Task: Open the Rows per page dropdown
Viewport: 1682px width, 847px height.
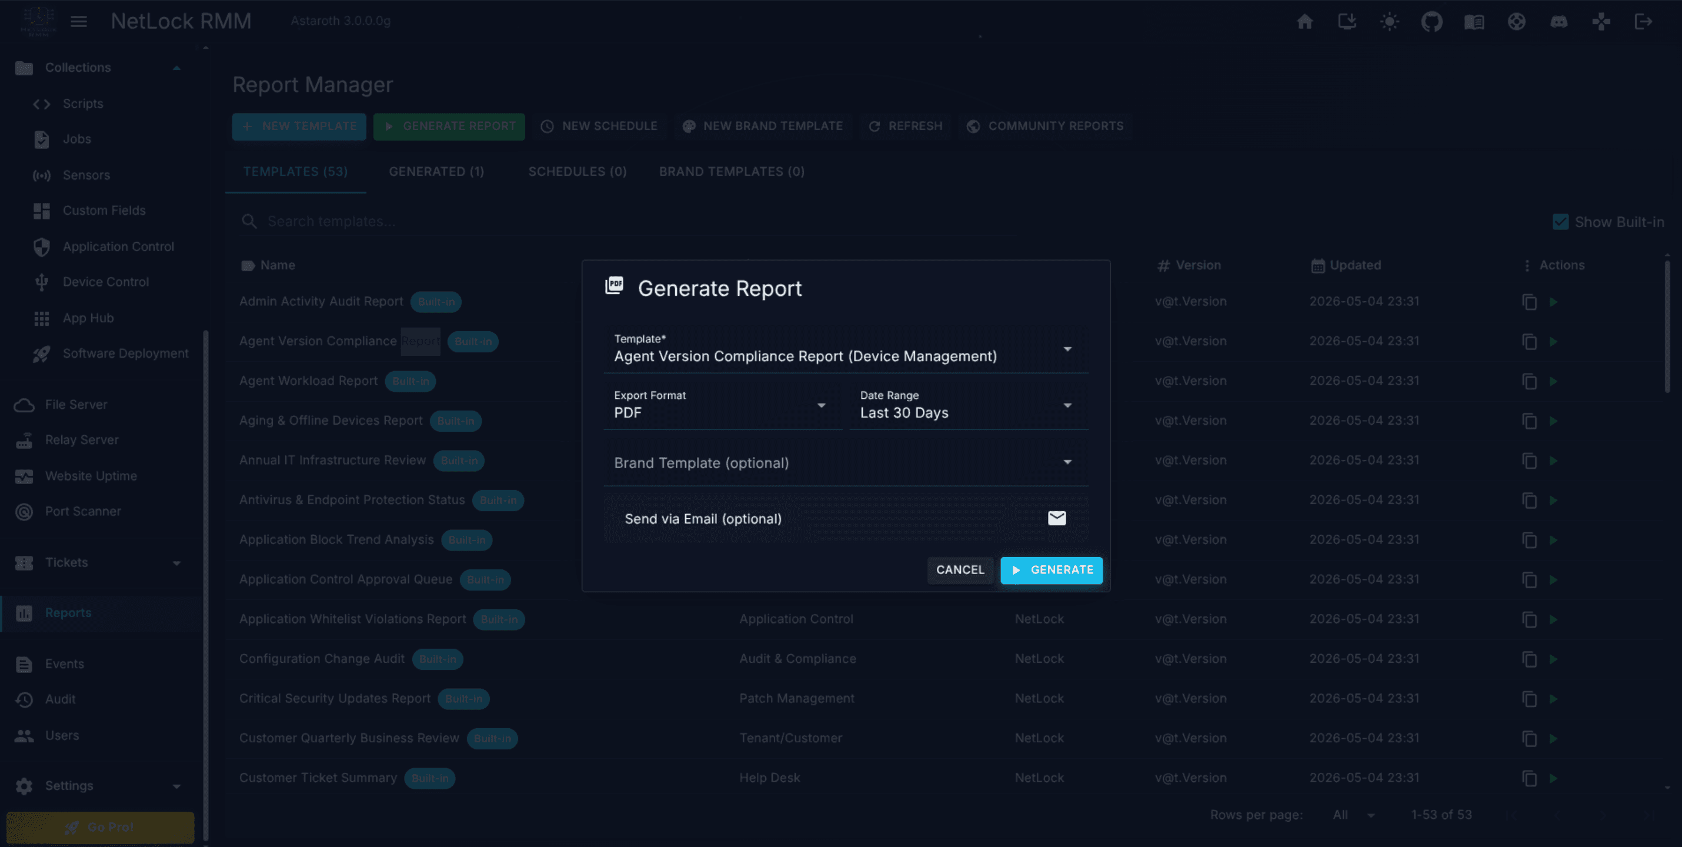Action: (1355, 815)
